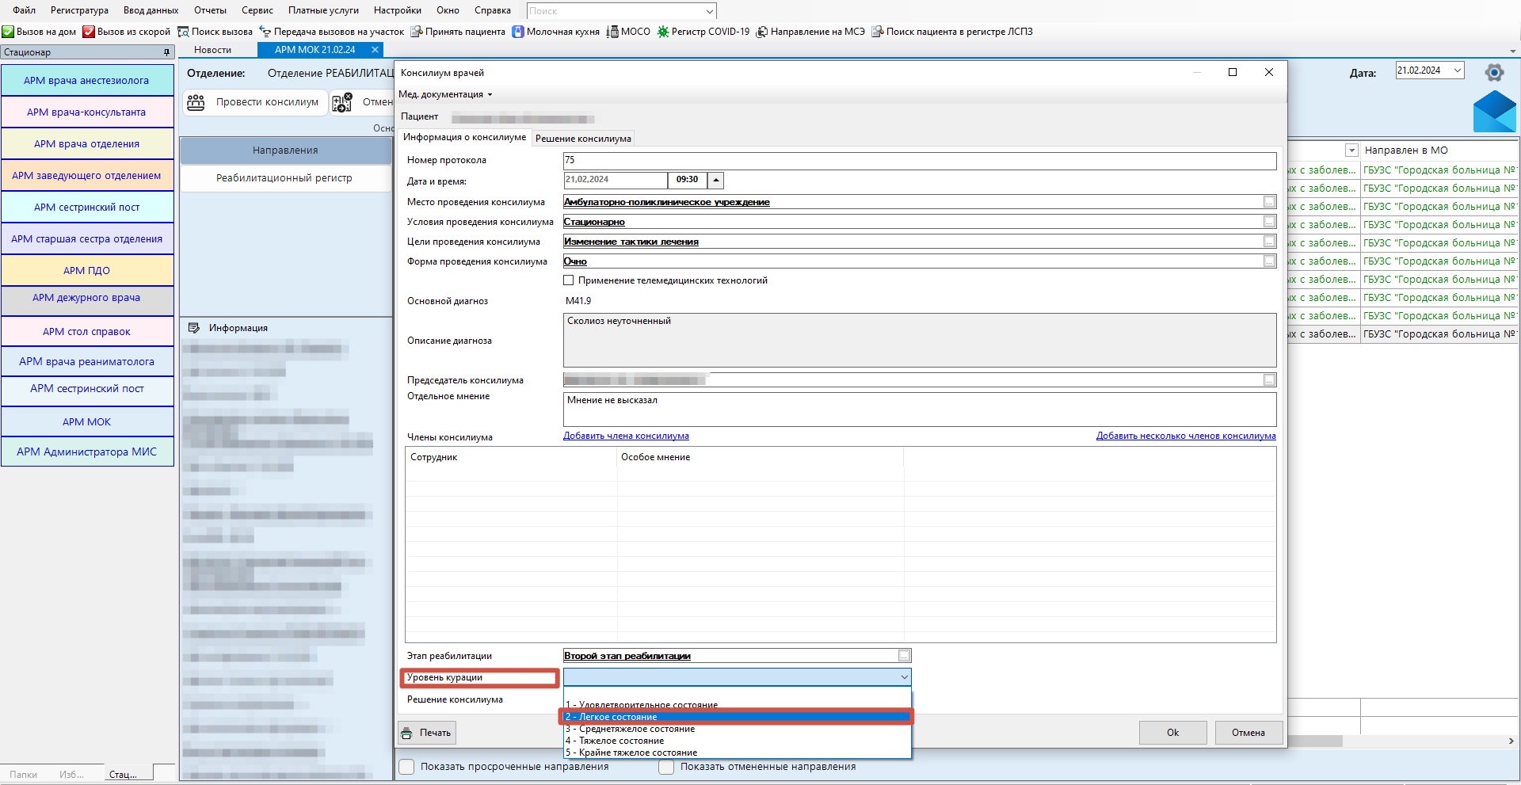Screen dimensions: 1521x785
Task: Pin the Стационар sidebar panel
Action: 166,52
